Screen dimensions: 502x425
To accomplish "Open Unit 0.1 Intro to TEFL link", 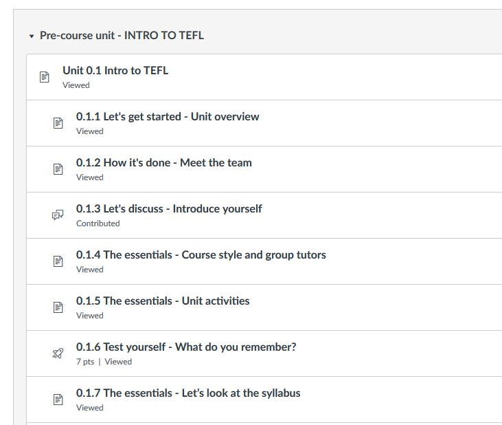I will 115,71.
